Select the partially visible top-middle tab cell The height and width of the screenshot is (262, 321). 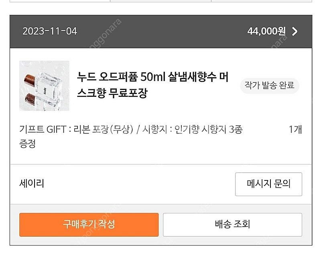coord(161,1)
